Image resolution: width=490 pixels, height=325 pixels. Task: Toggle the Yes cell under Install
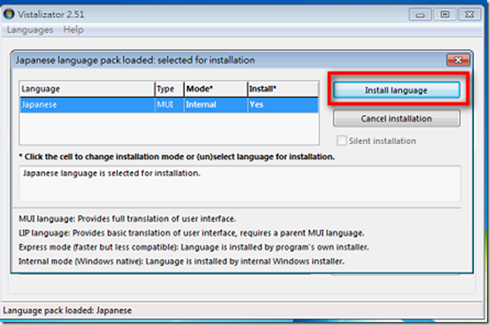coord(283,105)
